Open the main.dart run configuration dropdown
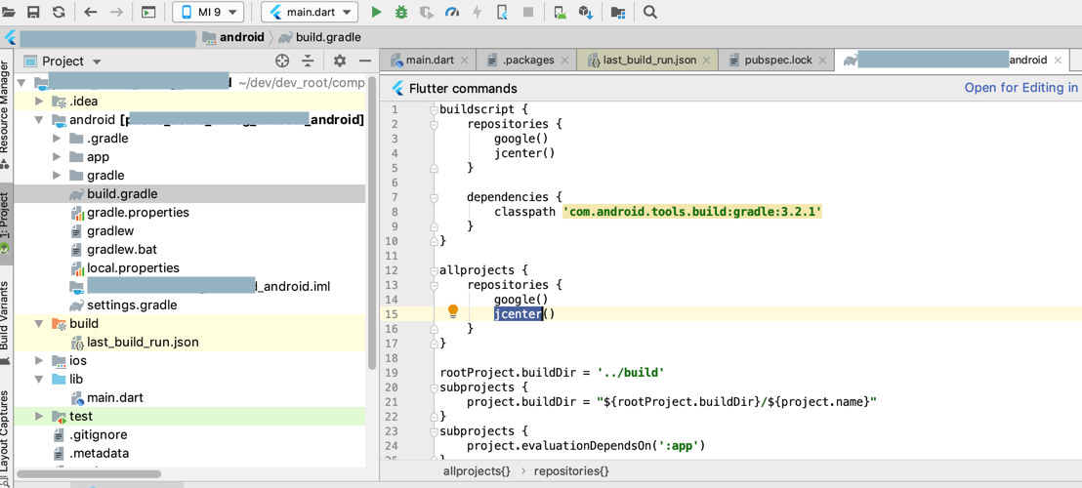This screenshot has height=488, width=1082. [309, 13]
